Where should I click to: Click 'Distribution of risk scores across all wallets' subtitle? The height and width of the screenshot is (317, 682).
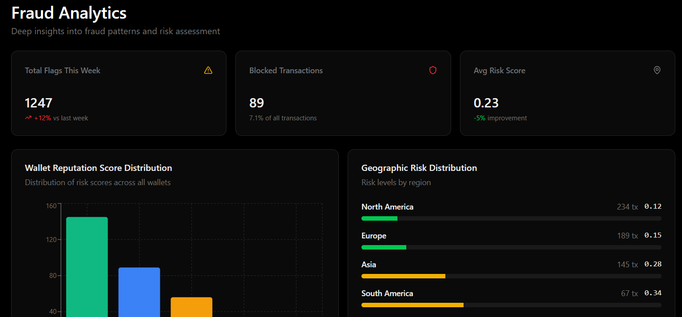(98, 182)
